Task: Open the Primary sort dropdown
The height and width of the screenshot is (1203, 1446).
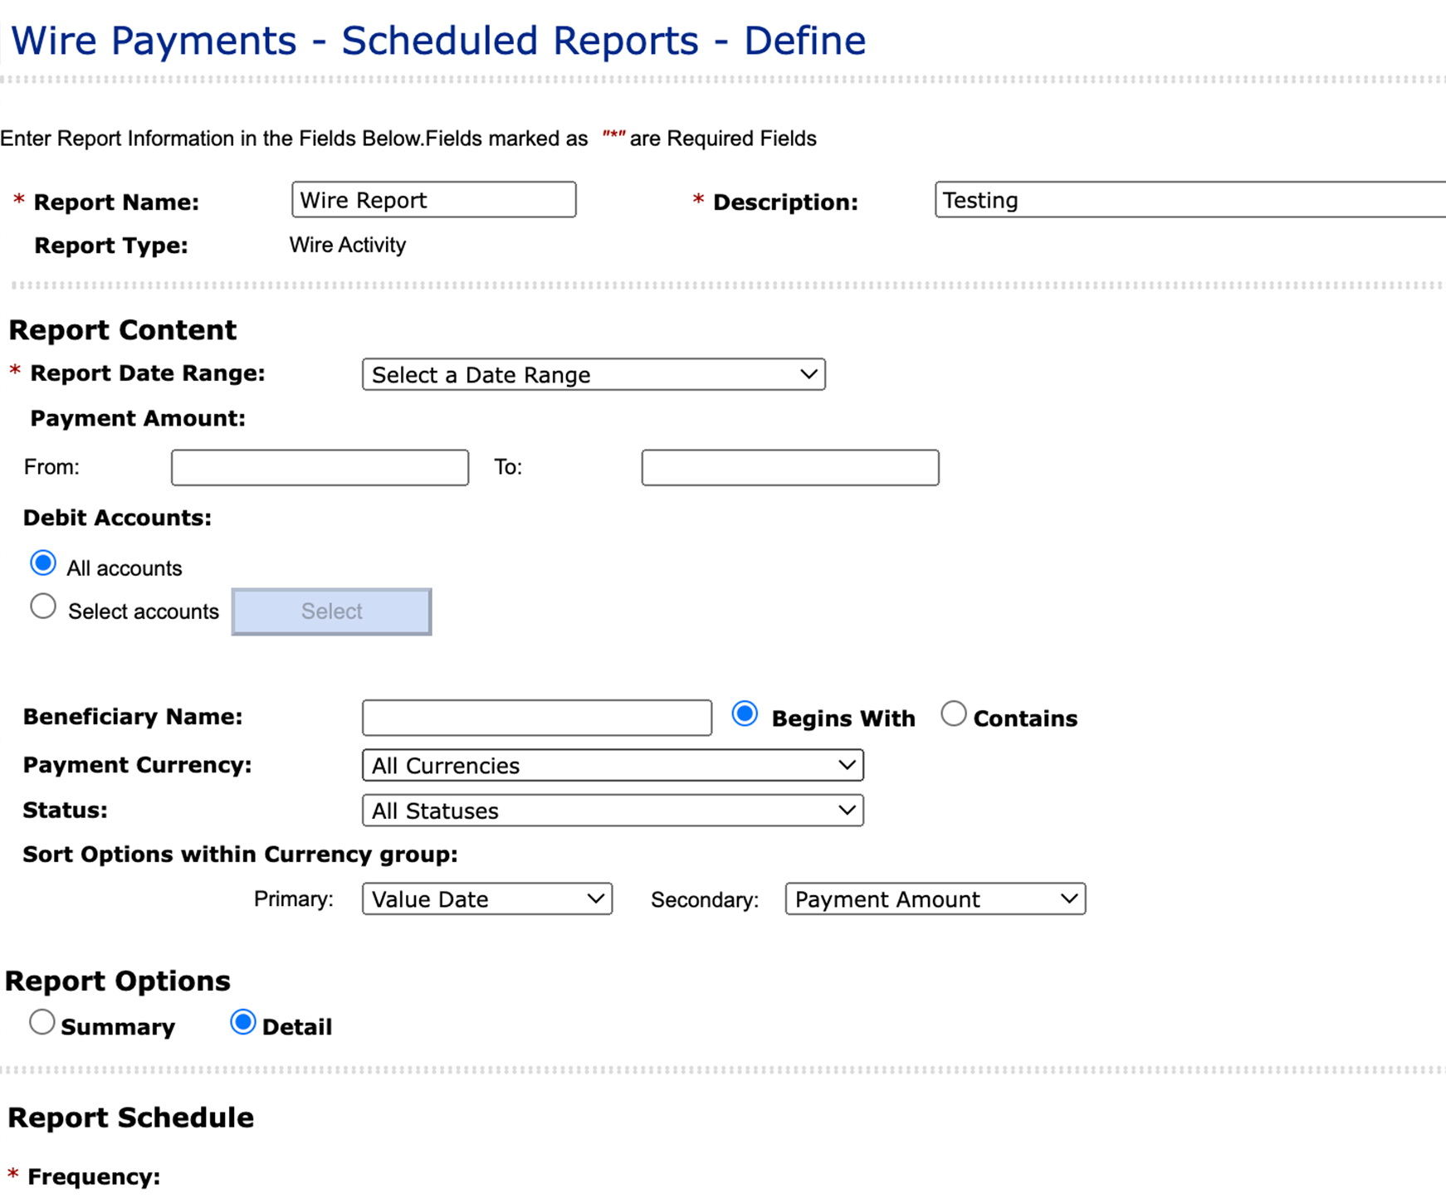Action: [x=487, y=899]
